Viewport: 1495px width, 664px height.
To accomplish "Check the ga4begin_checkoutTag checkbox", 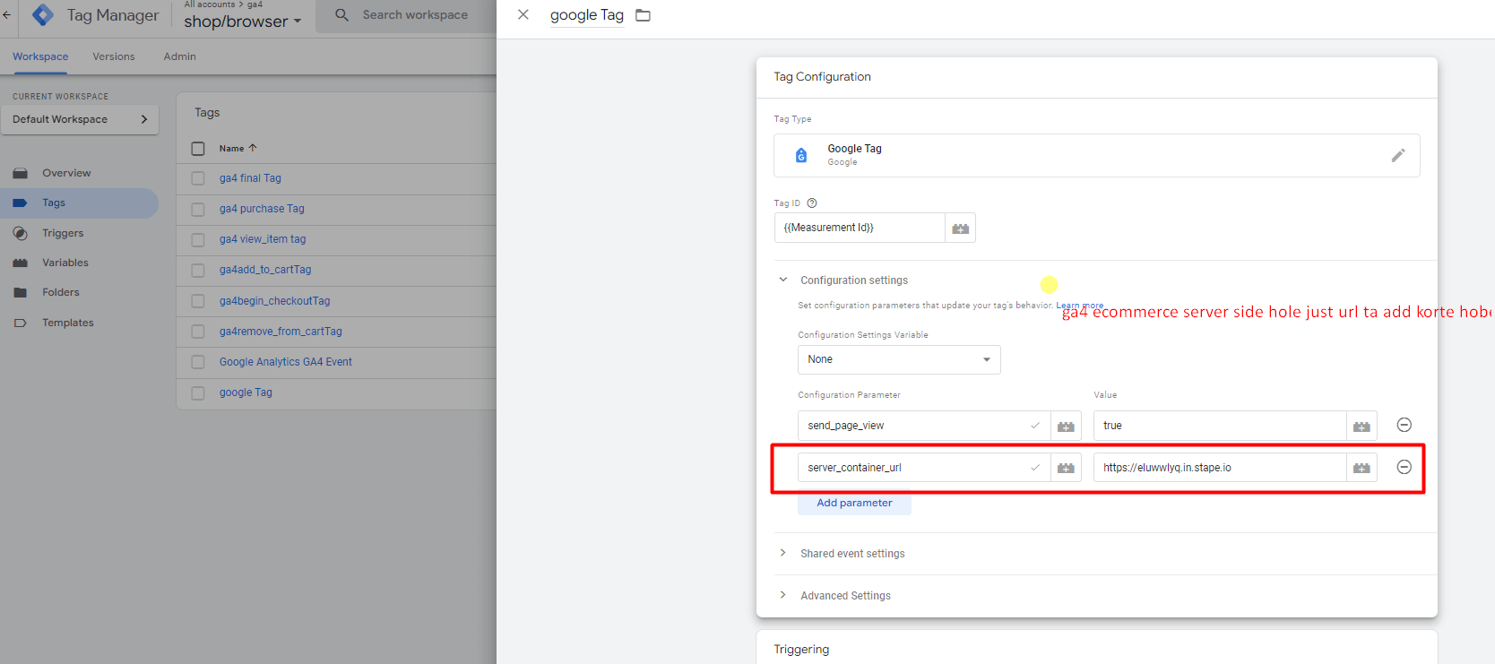I will [x=198, y=301].
